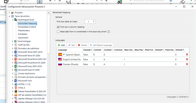The height and width of the screenshot is (103, 196).
Task: Close the Configuración del proyecto dialog
Action: point(192,7)
